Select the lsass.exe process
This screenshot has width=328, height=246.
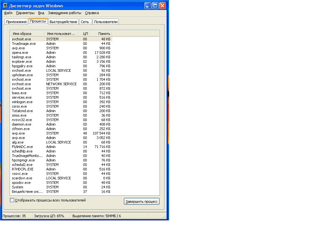coord(61,93)
